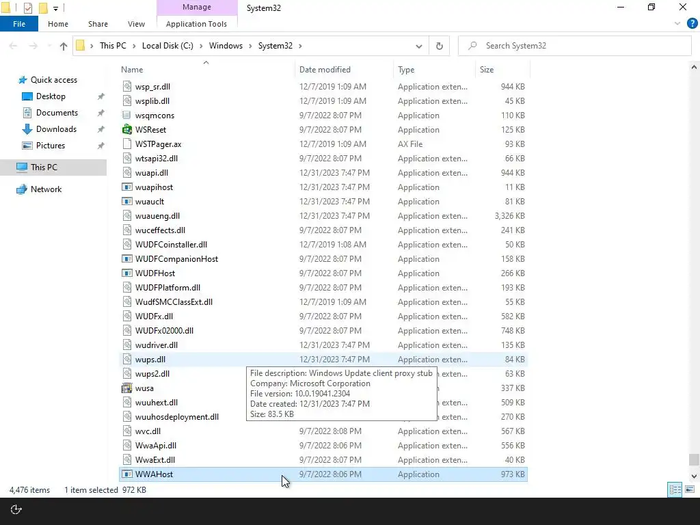Select the wuapi.dll file

(151, 173)
